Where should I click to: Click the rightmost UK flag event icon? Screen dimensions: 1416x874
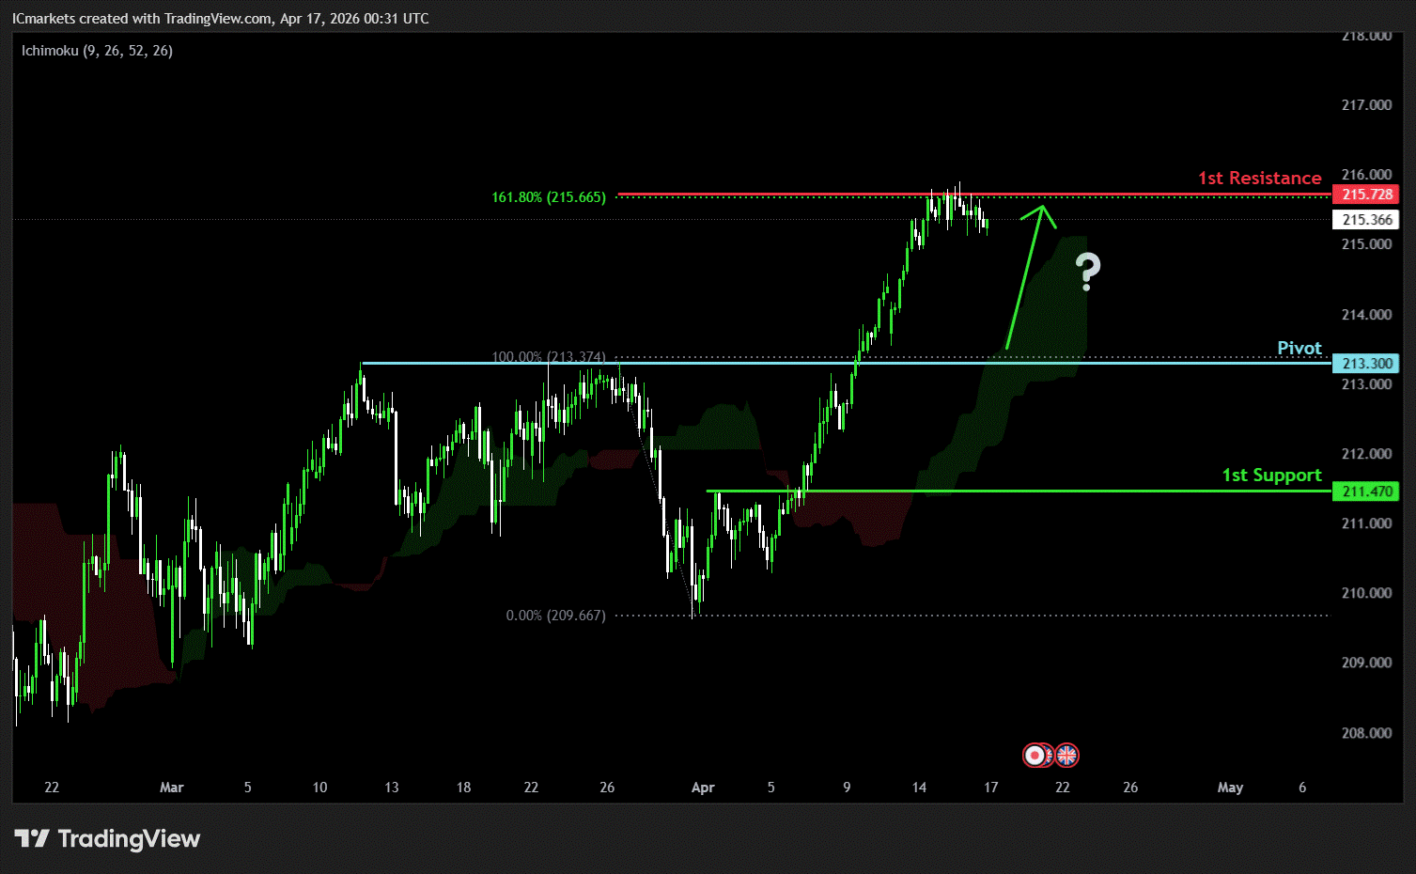(1067, 755)
